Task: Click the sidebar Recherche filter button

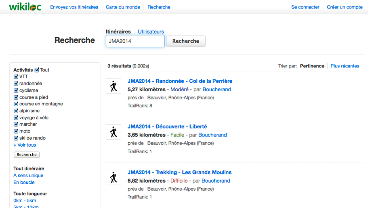Action: point(27,155)
